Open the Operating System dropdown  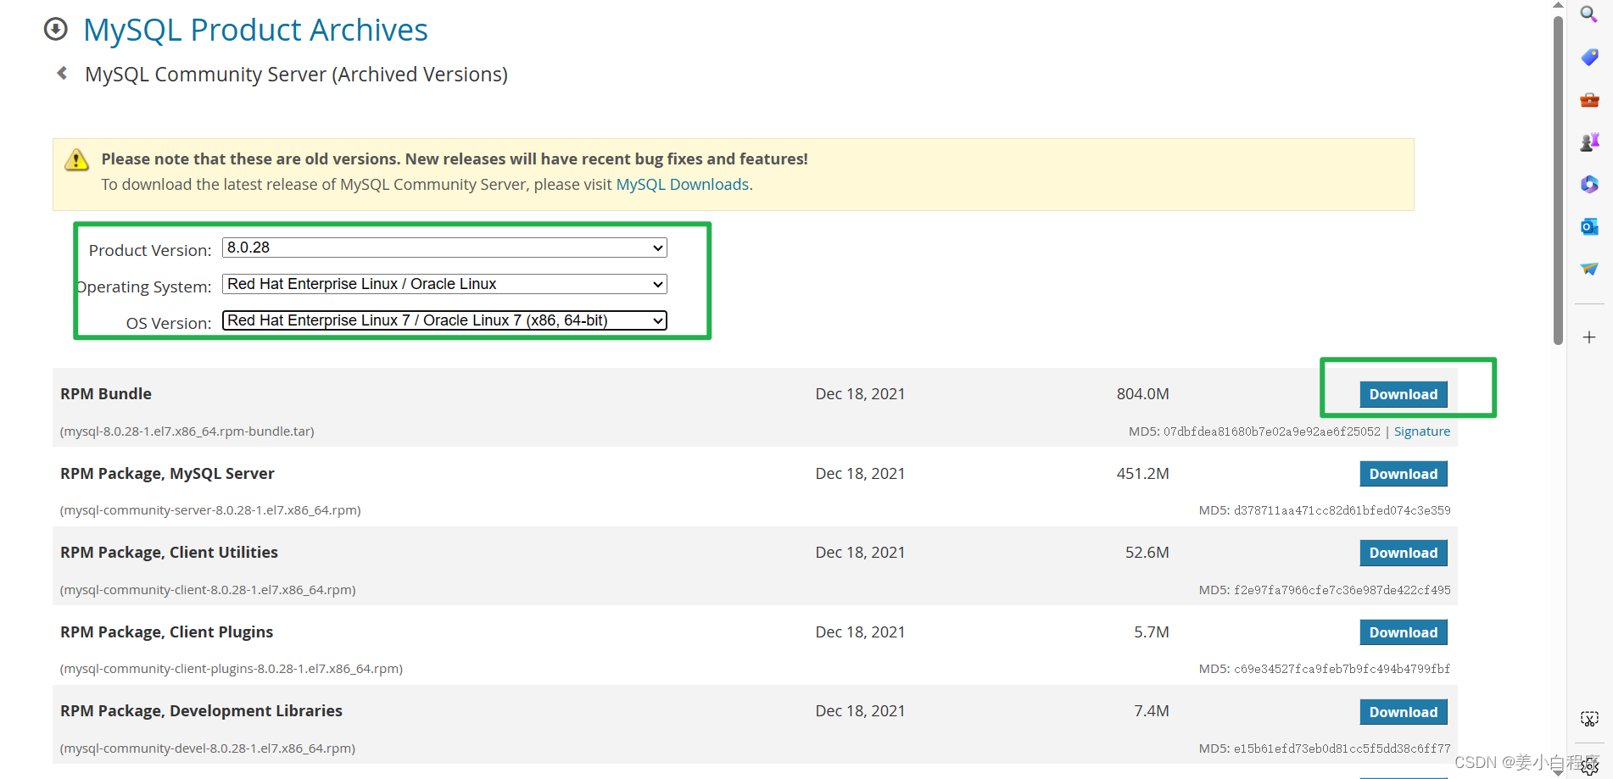444,284
